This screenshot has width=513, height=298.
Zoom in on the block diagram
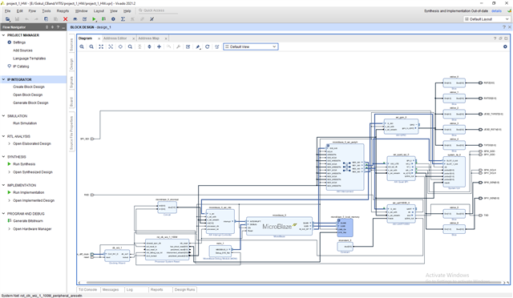click(82, 46)
